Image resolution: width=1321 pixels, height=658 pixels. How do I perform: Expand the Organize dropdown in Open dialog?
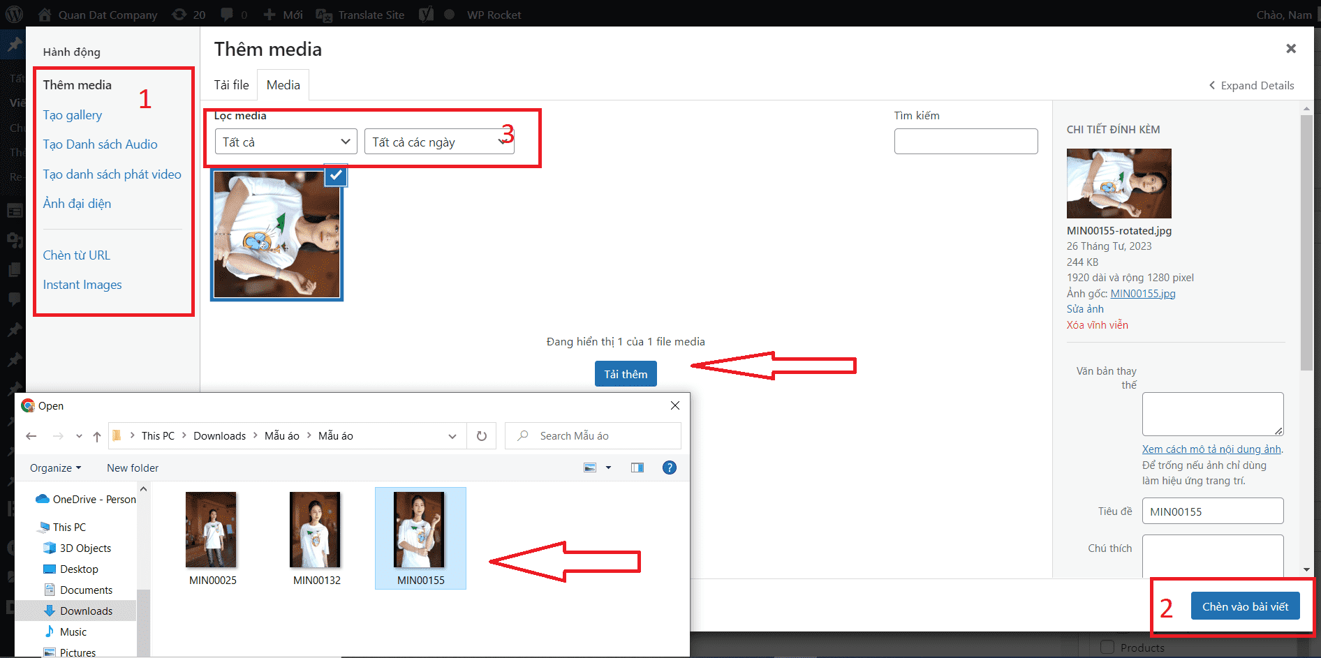point(55,468)
